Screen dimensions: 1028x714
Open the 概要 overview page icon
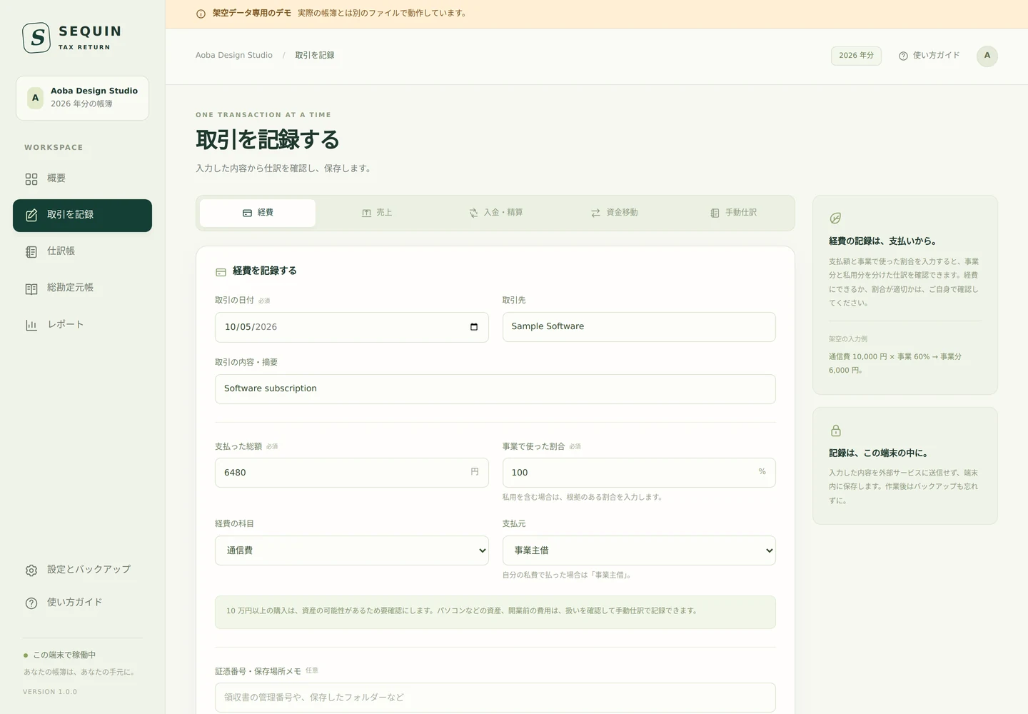coord(31,179)
